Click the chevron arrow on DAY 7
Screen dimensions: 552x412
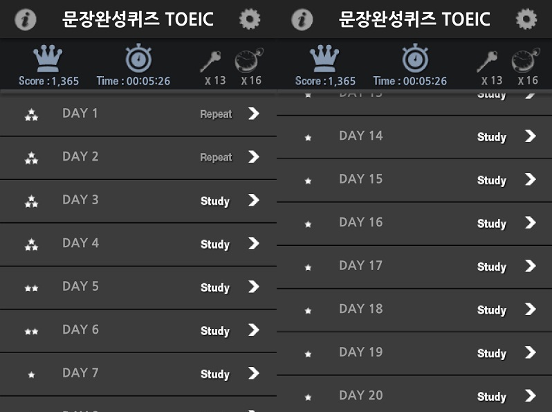pyautogui.click(x=254, y=373)
